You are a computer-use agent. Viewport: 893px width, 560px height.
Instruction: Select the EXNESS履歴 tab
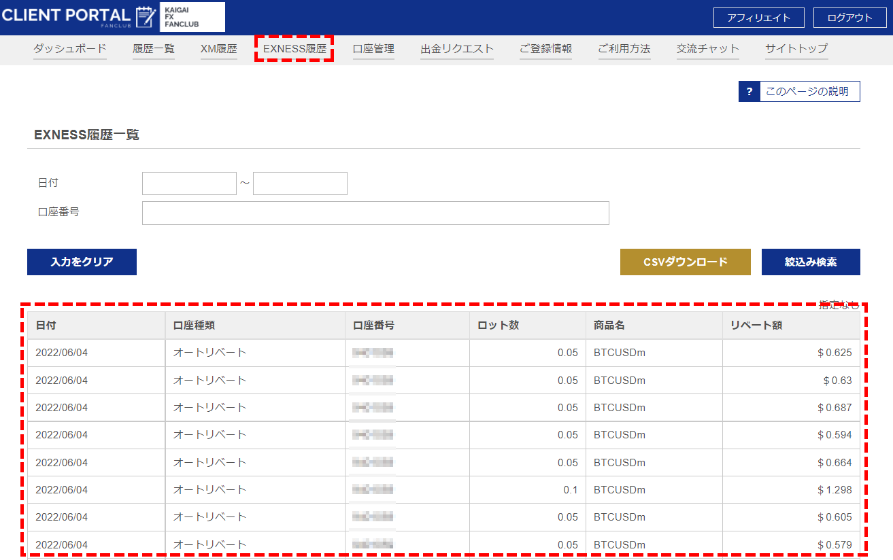(x=294, y=49)
